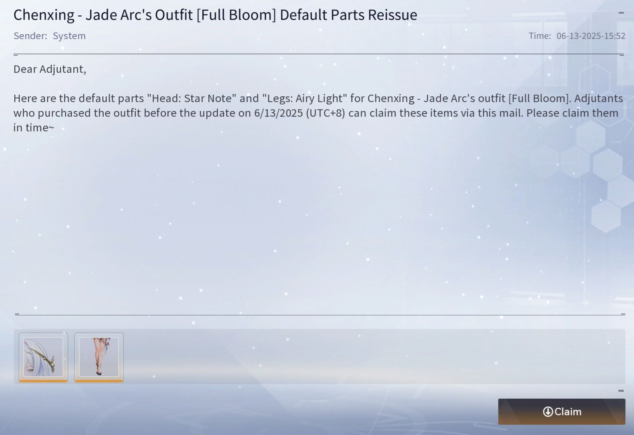The height and width of the screenshot is (435, 634).
Task: Click the dash marker above the Claim button
Action: (621, 391)
